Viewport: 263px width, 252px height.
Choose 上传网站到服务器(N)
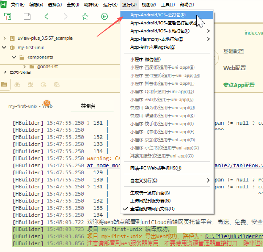pos(167,201)
